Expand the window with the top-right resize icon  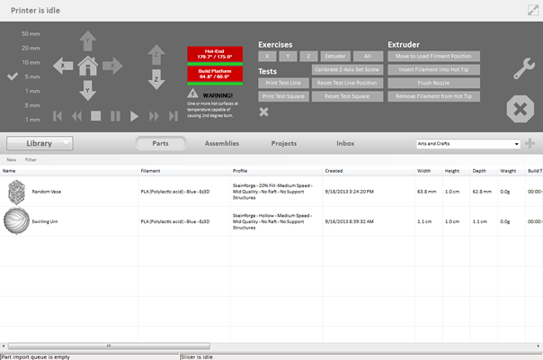(532, 10)
